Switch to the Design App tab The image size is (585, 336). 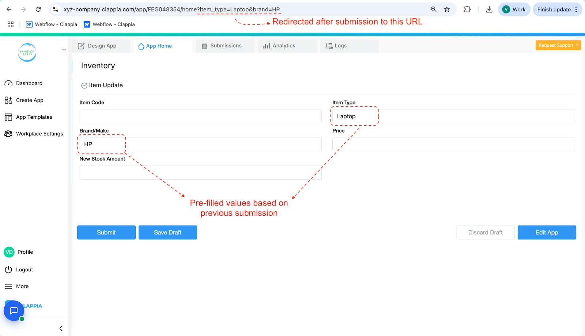coord(101,46)
